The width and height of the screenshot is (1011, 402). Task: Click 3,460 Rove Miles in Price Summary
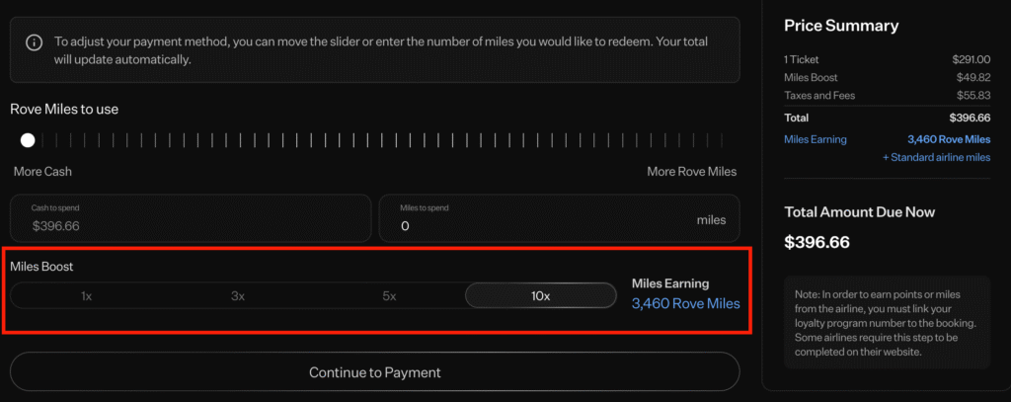click(x=948, y=139)
